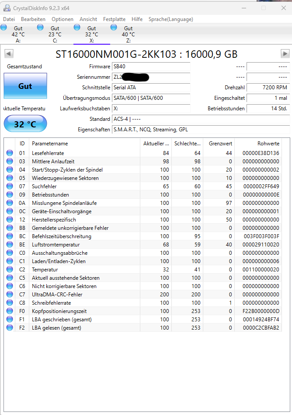Viewport: 292px width, 415px height.
Task: Click status orb for drive C:
Action: point(40,27)
